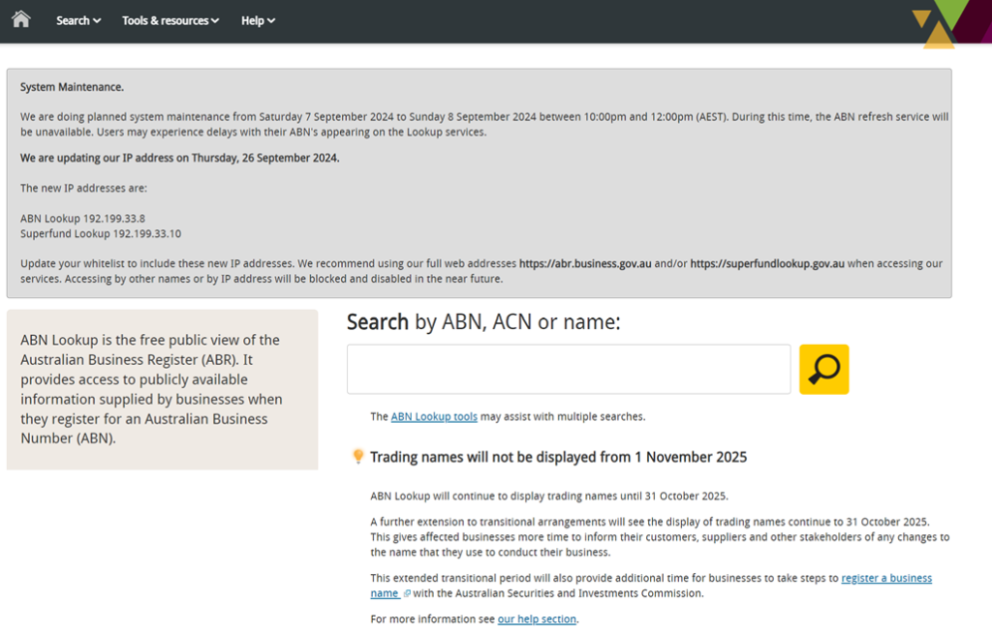Follow the register a business name link

click(x=885, y=578)
